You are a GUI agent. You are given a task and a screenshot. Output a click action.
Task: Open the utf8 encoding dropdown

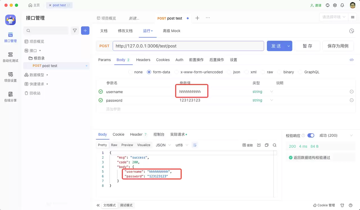click(182, 145)
